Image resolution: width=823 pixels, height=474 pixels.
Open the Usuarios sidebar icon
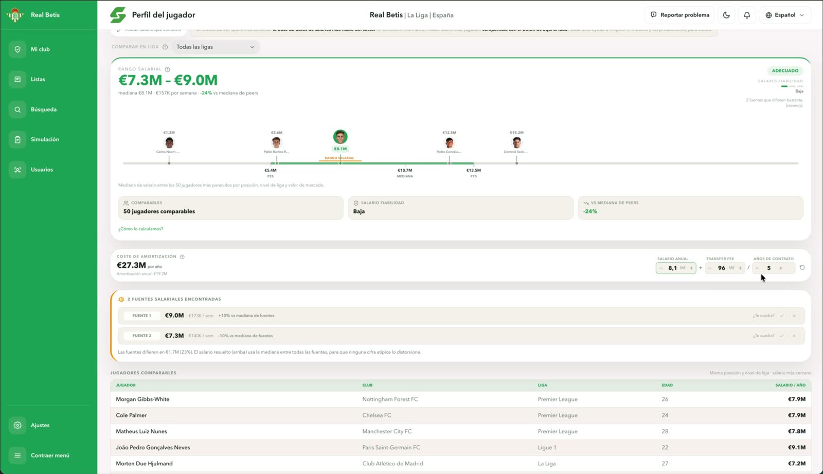tap(17, 170)
